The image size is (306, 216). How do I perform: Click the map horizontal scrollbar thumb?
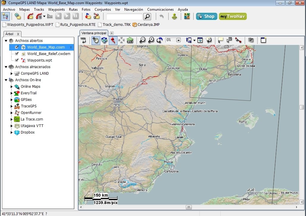189,207
